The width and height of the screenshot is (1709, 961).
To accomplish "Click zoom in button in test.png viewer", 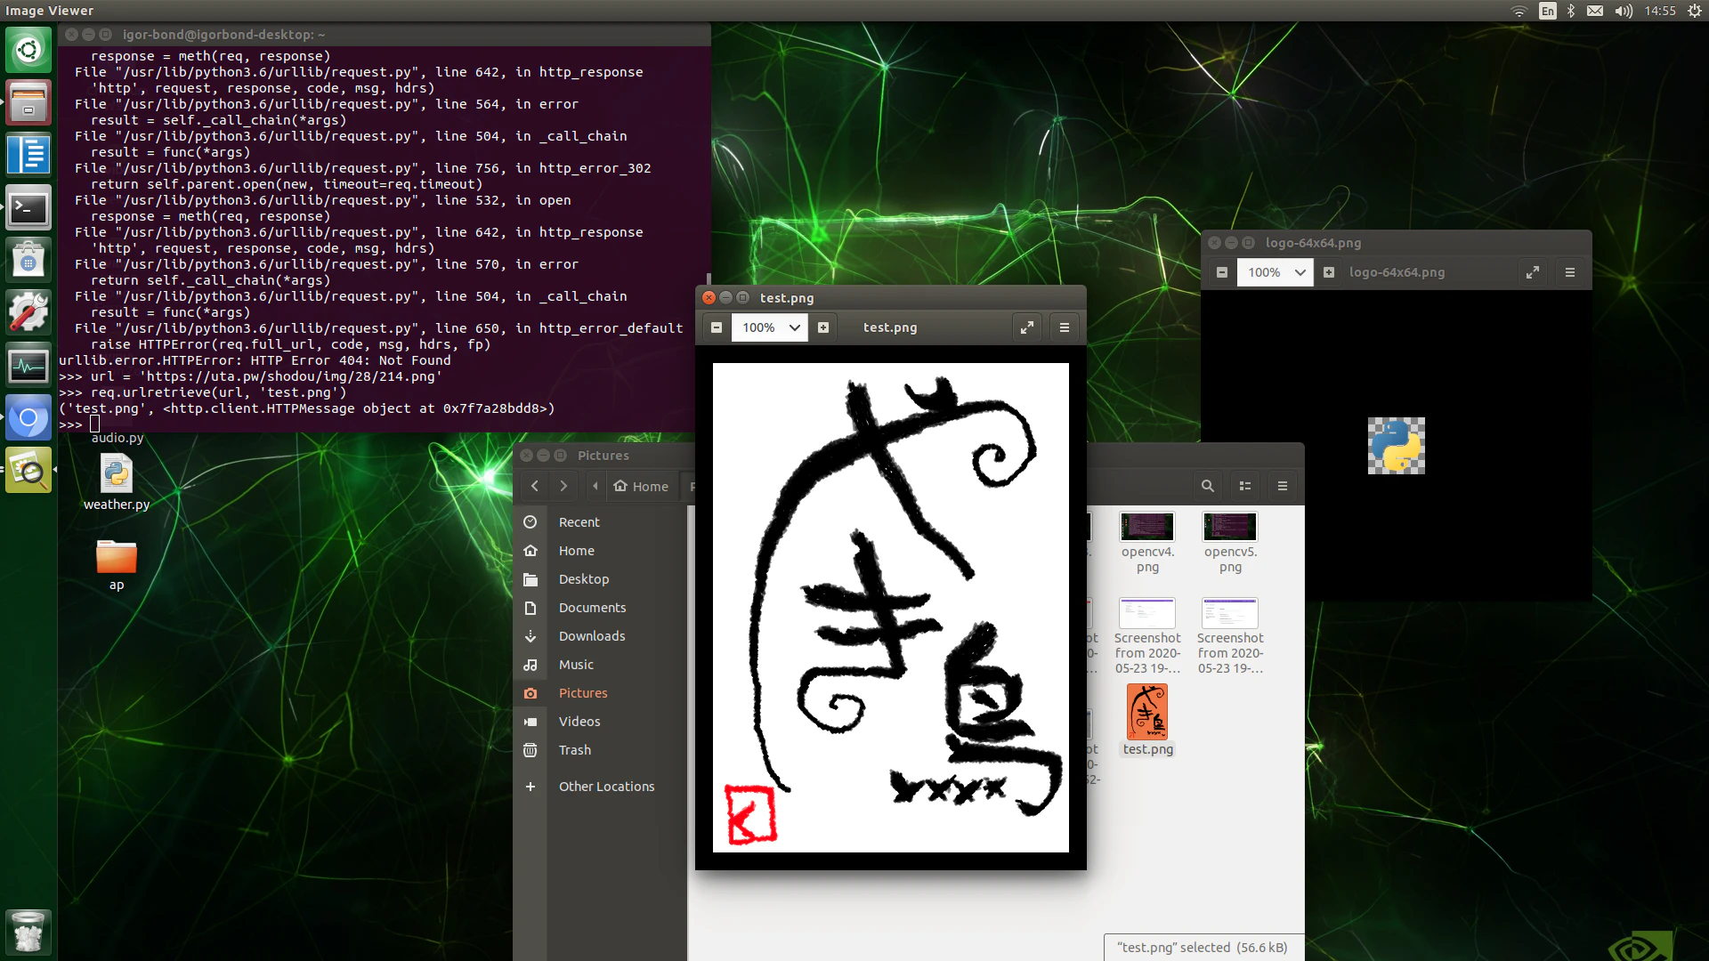I will [x=823, y=327].
